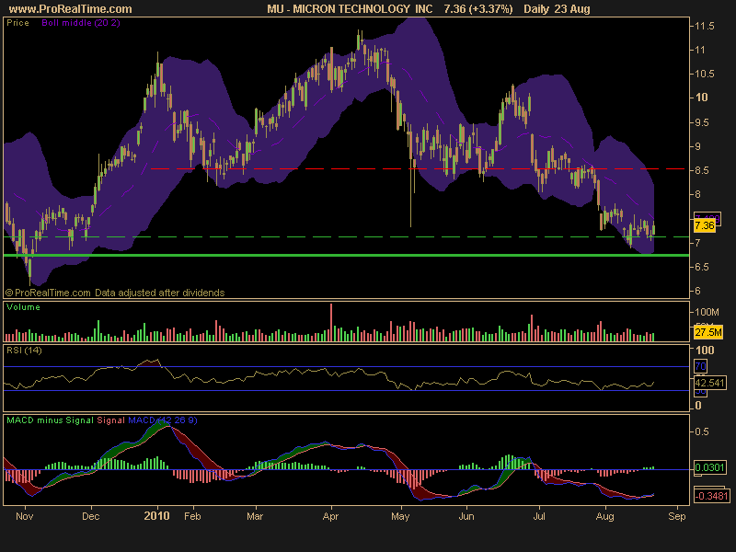Viewport: 736px width, 552px height.
Task: Select the RSI (14) panel label
Action: point(24,351)
